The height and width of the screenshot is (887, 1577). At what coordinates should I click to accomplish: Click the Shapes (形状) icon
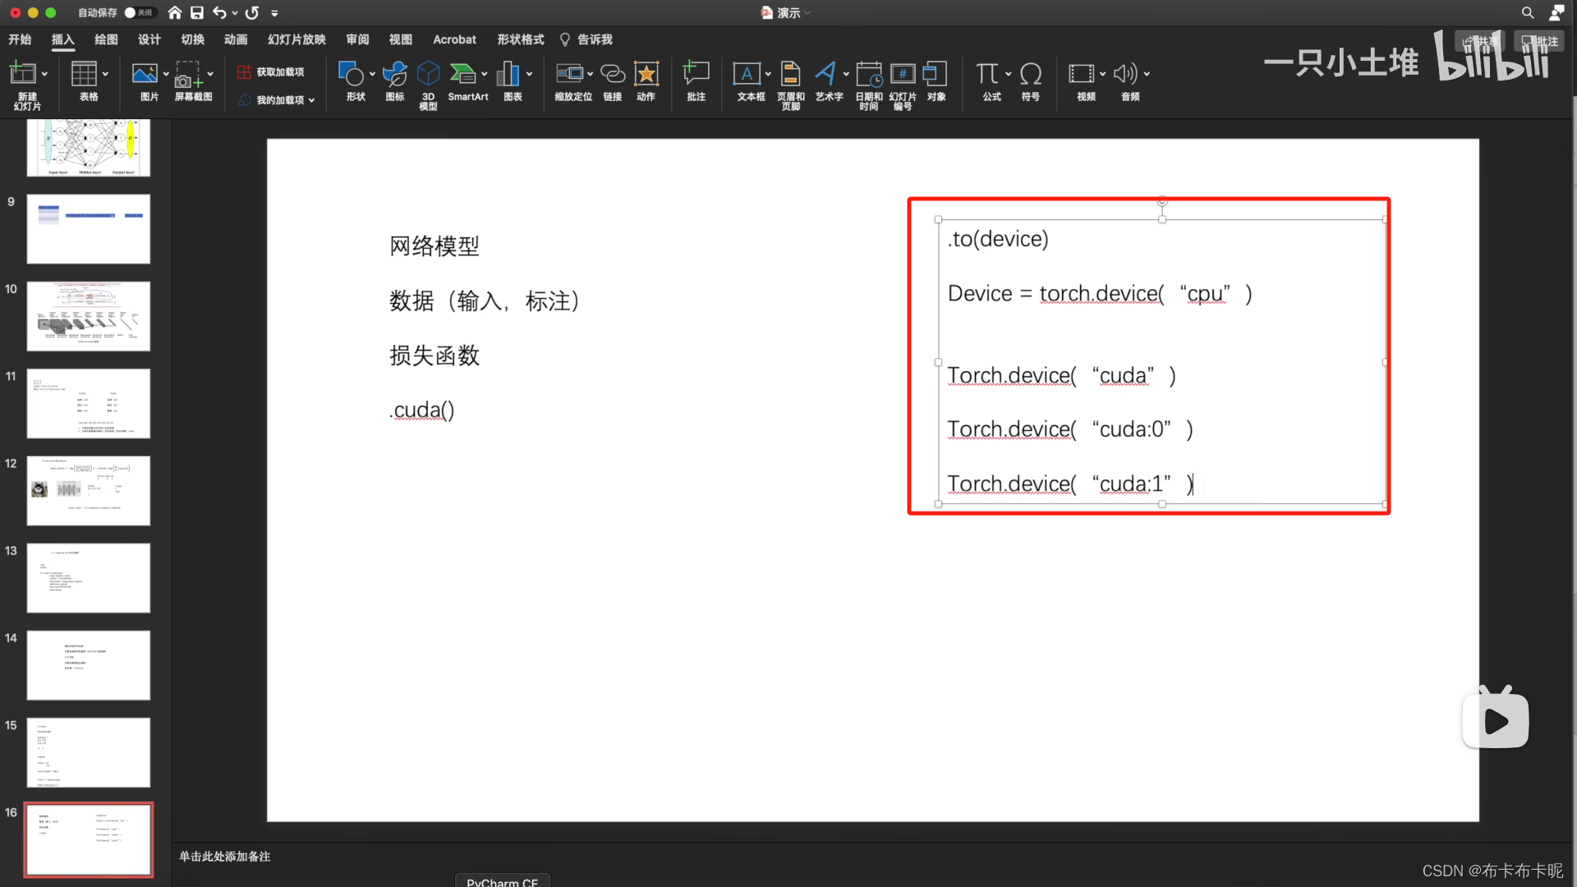pos(352,74)
